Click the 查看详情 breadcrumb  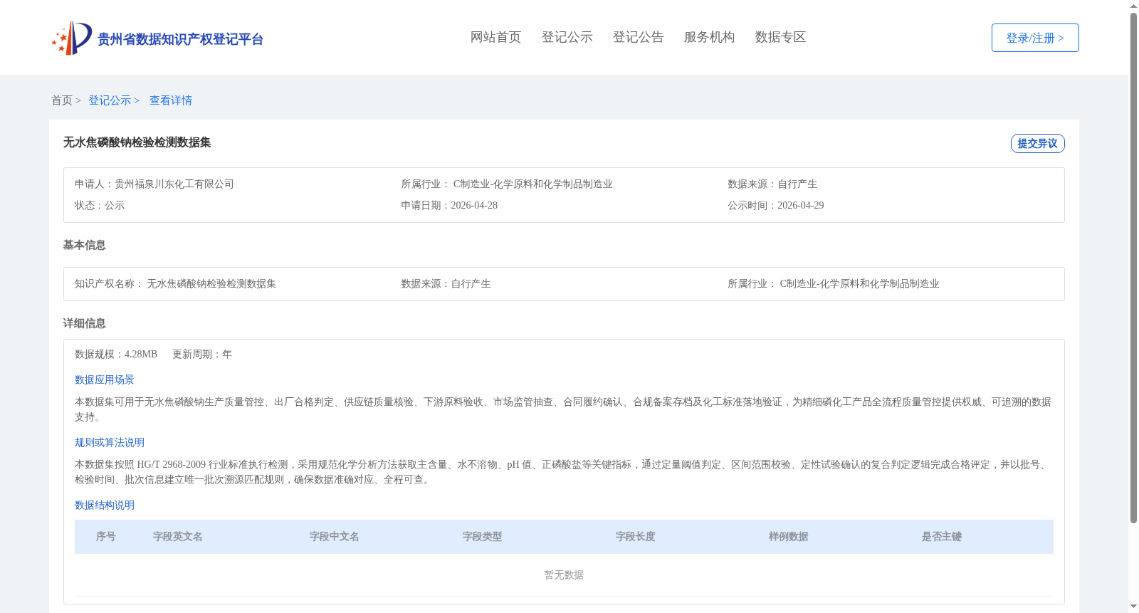click(171, 100)
